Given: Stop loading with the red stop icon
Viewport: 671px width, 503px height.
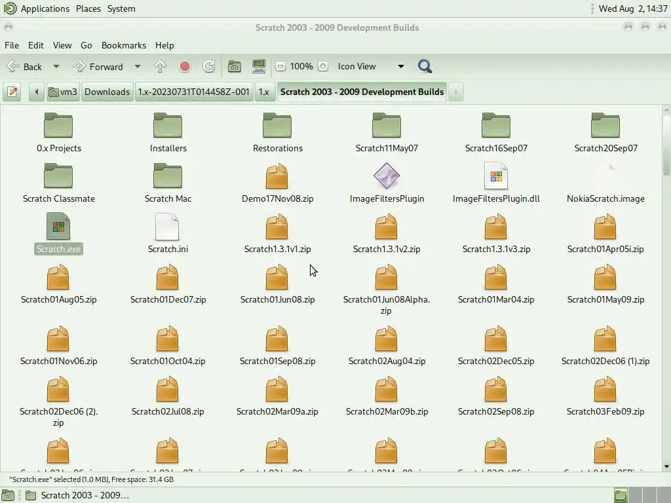Looking at the screenshot, I should (185, 66).
